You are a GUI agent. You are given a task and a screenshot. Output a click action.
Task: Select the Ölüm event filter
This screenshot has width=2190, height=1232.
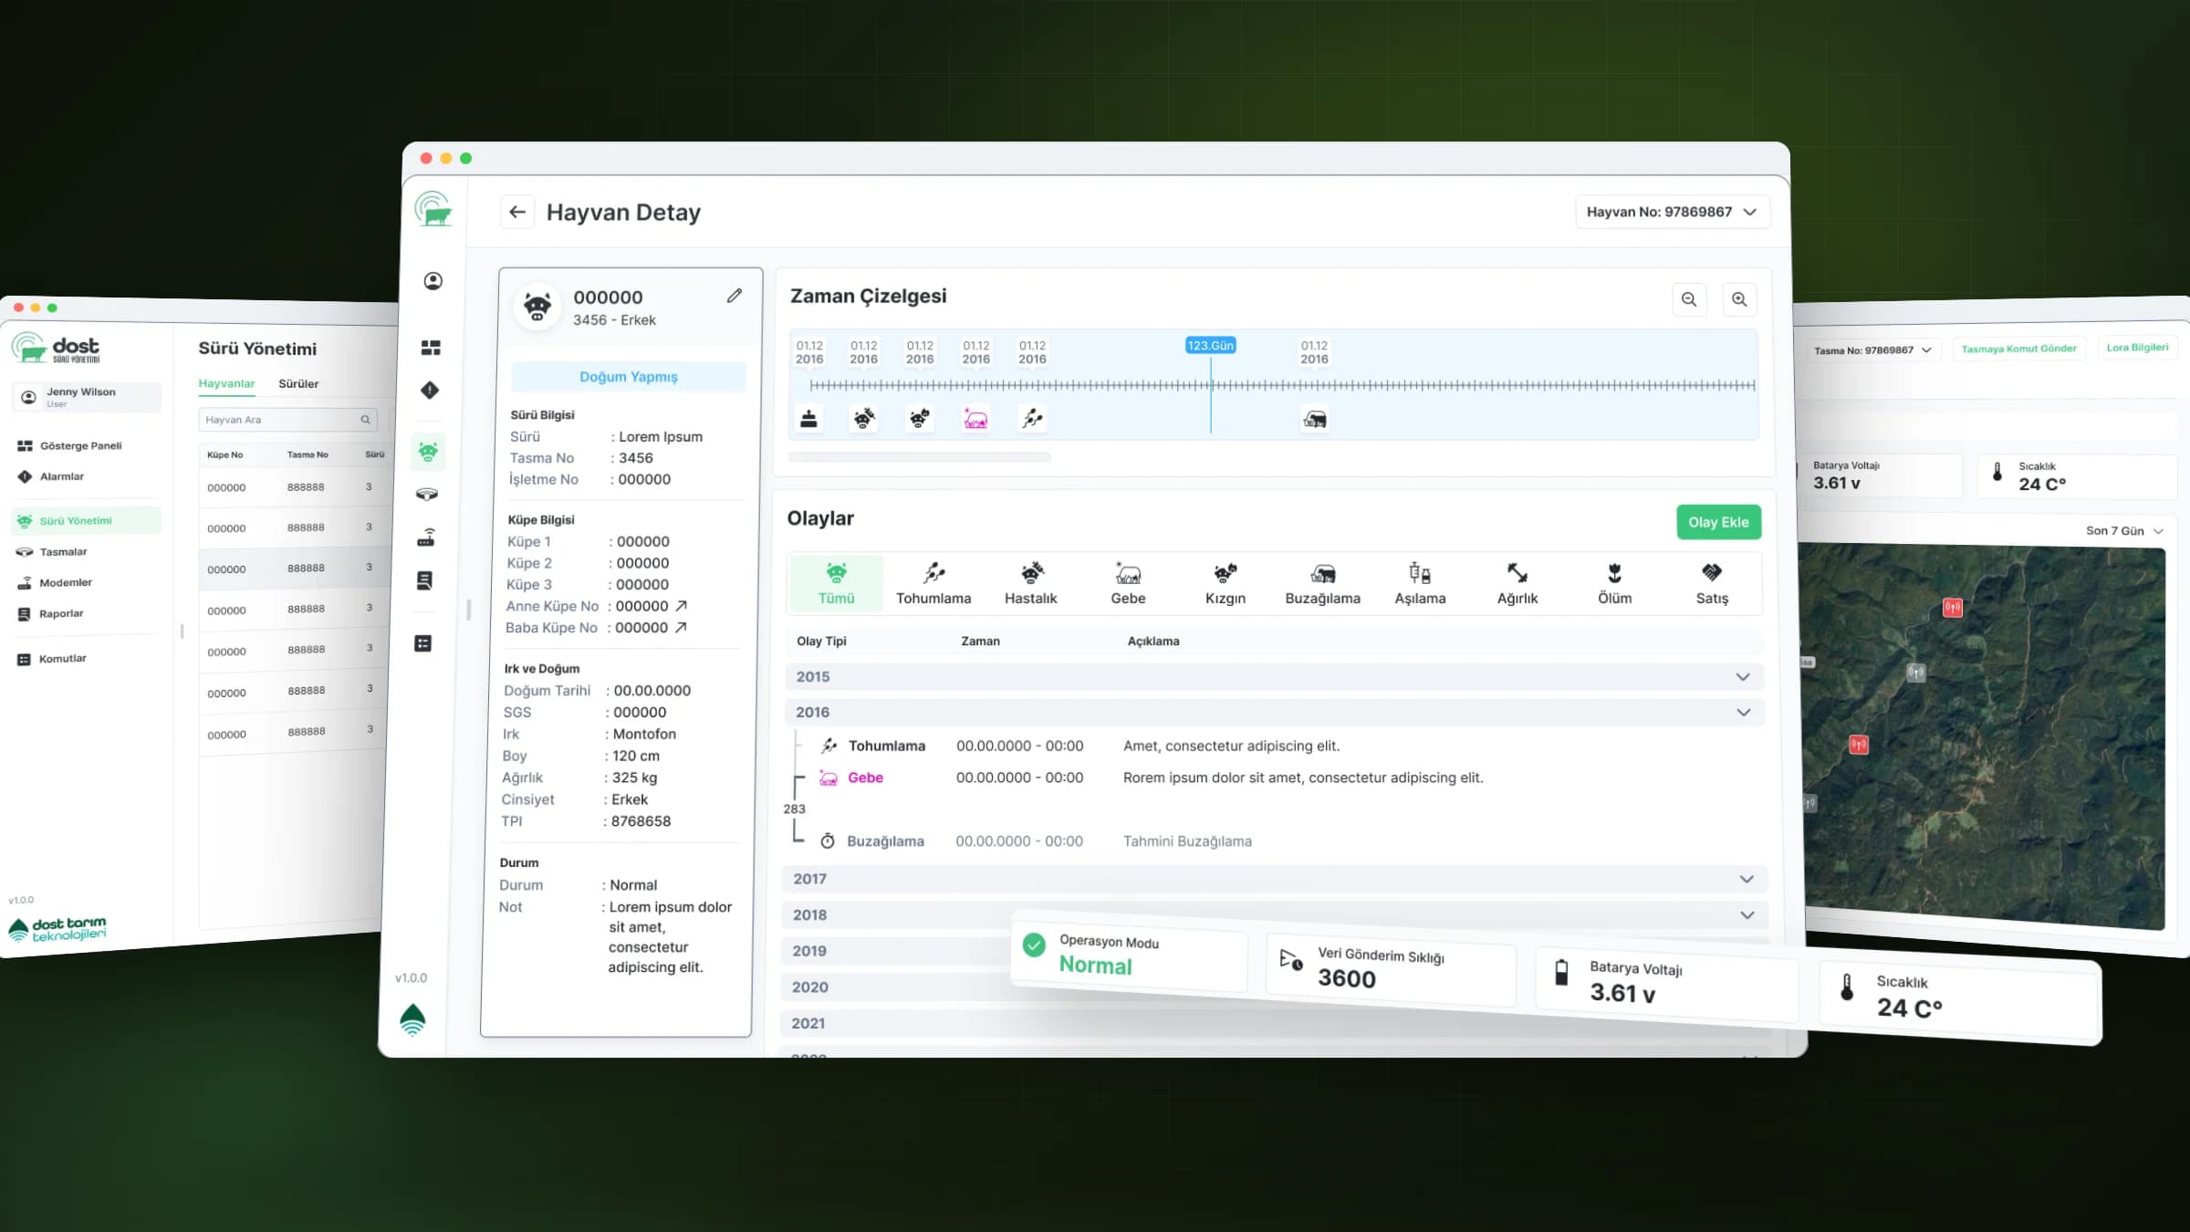click(1614, 583)
